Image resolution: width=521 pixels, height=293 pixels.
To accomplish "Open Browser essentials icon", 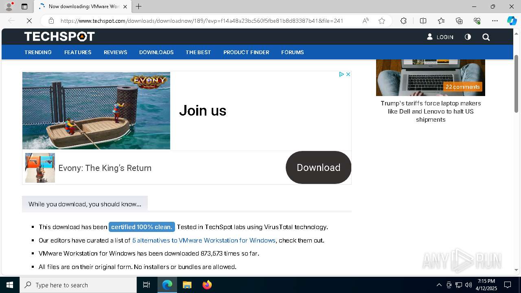I will 477,21.
